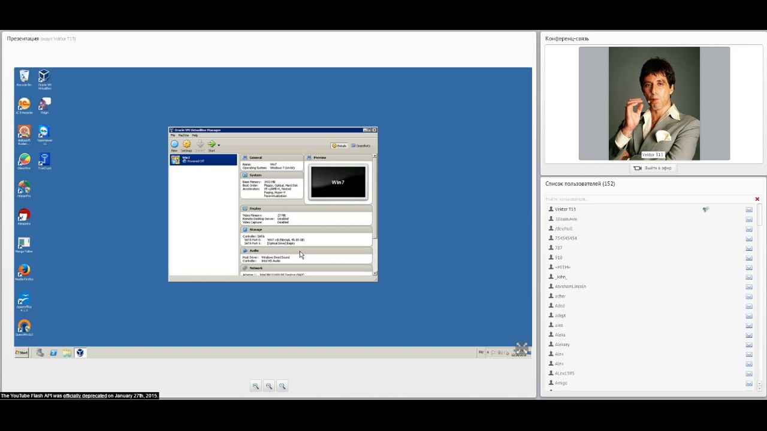The width and height of the screenshot is (767, 431).
Task: Select the OpenVPN GUI desktop icon
Action: (x=24, y=327)
